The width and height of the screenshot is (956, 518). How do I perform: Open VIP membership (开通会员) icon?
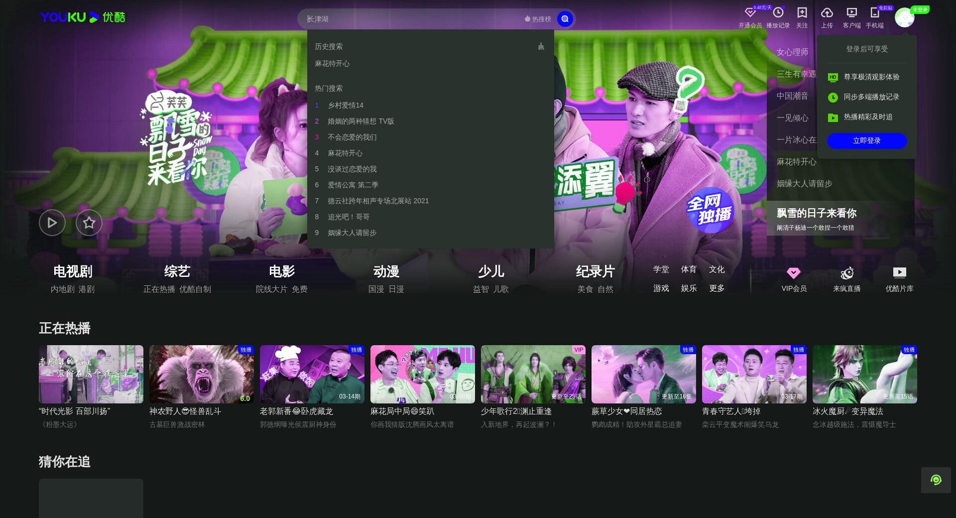(750, 13)
